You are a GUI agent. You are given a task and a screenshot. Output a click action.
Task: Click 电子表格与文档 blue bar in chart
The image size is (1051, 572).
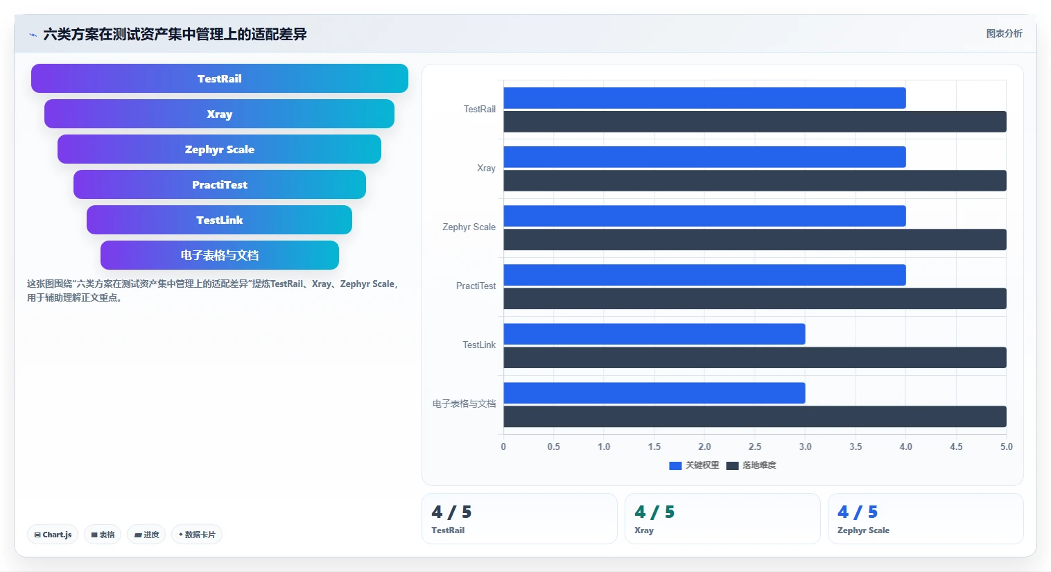(x=654, y=392)
